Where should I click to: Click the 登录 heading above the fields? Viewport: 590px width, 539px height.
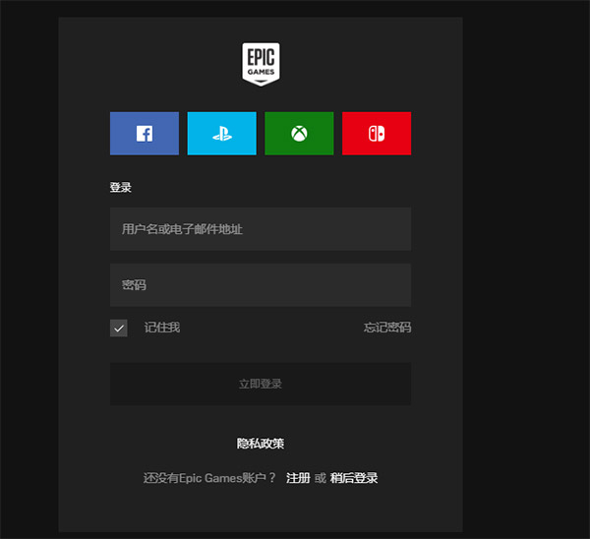(121, 188)
